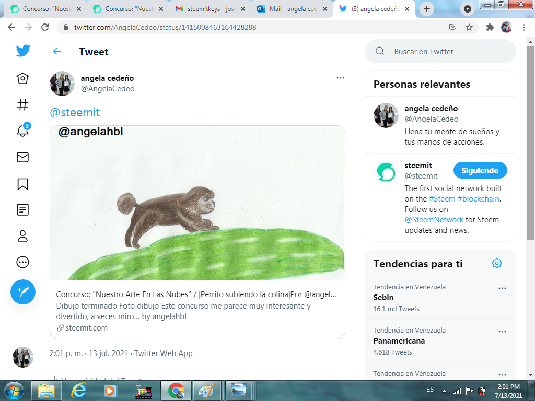Image resolution: width=535 pixels, height=401 pixels.
Task: Open the @SteemNetwork mention link
Action: pyautogui.click(x=434, y=220)
